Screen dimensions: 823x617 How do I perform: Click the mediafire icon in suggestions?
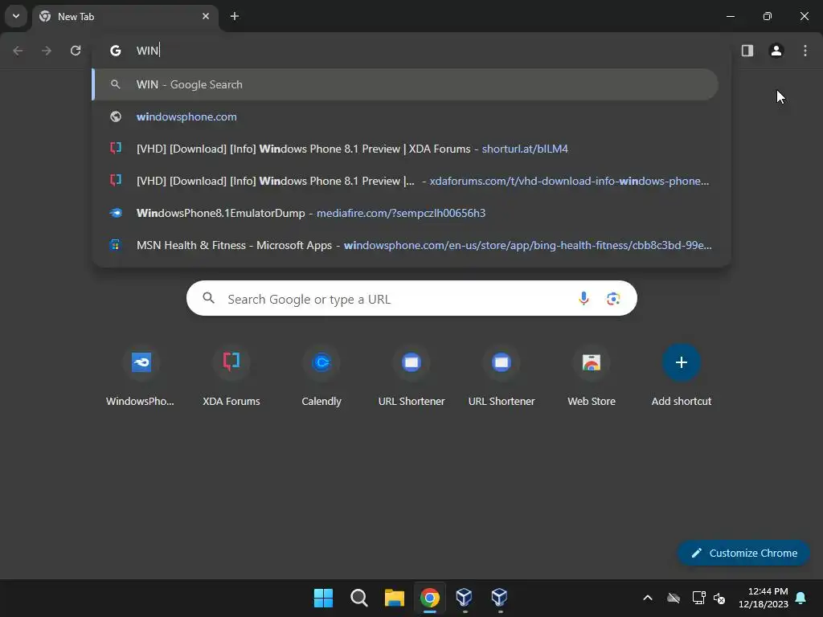tap(116, 212)
